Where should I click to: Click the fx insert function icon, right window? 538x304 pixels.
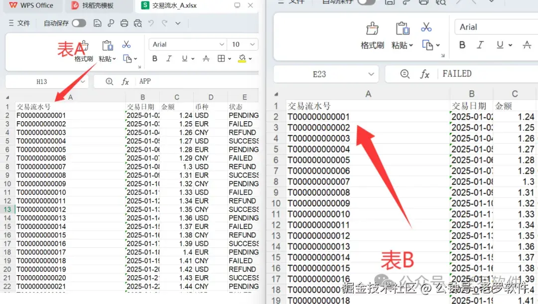point(425,74)
